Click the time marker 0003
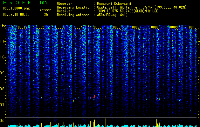The image size is (200, 127). 59,27
